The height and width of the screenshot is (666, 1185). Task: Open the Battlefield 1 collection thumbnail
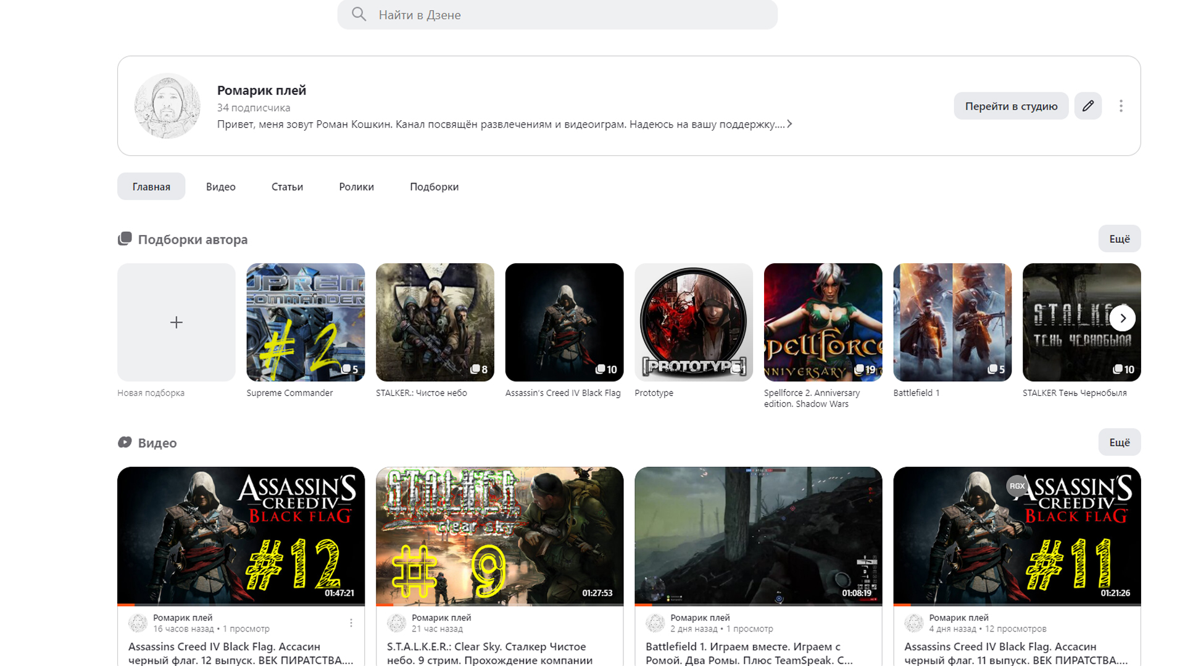pos(952,322)
